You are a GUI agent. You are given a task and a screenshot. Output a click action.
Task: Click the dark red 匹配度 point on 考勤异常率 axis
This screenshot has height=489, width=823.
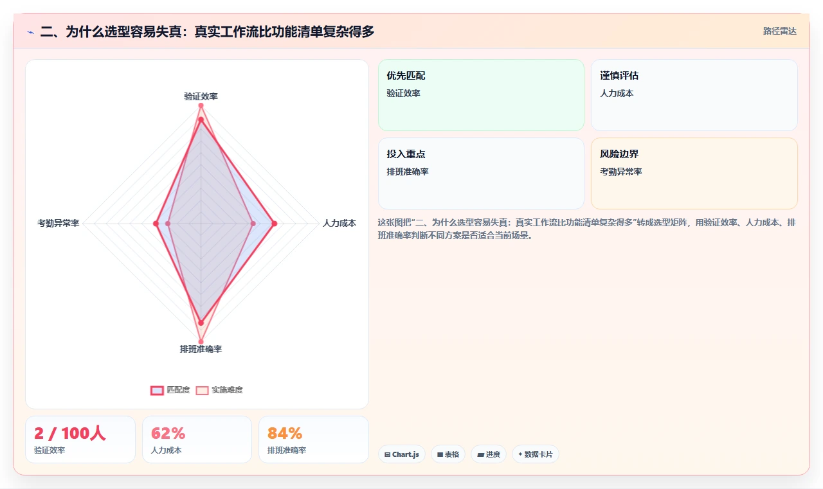(156, 224)
